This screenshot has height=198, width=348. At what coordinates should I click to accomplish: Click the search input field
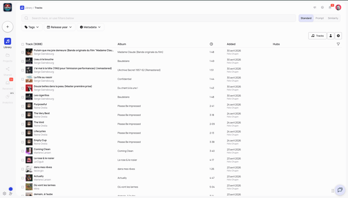159,18
